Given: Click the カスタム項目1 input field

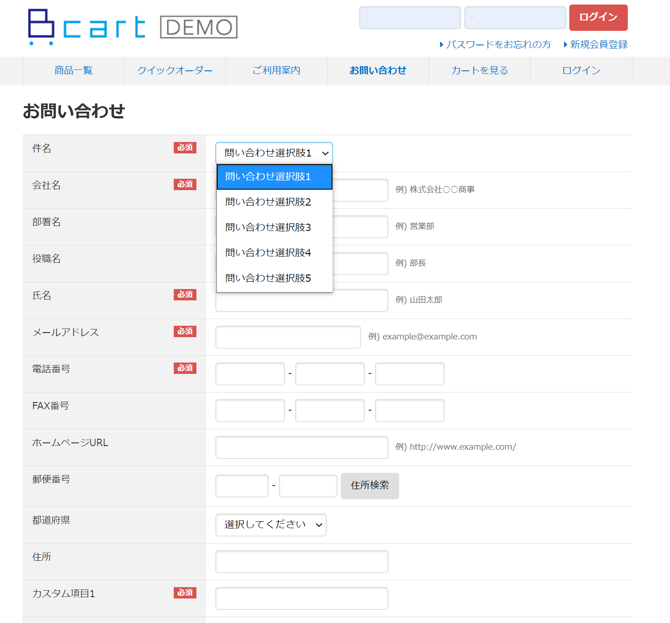Looking at the screenshot, I should click(x=302, y=598).
